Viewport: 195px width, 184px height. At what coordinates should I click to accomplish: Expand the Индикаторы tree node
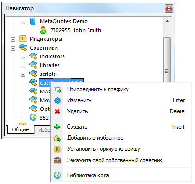pos(13,39)
